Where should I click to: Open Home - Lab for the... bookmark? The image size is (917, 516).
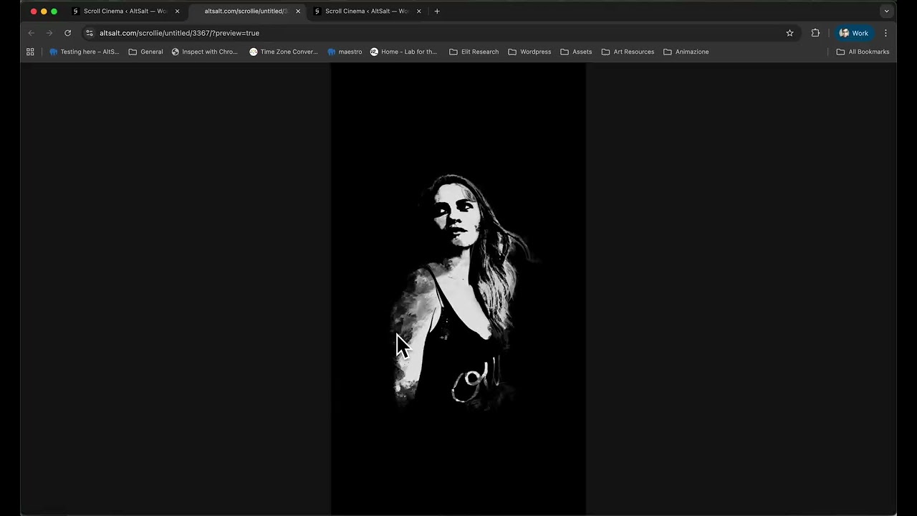click(x=403, y=52)
